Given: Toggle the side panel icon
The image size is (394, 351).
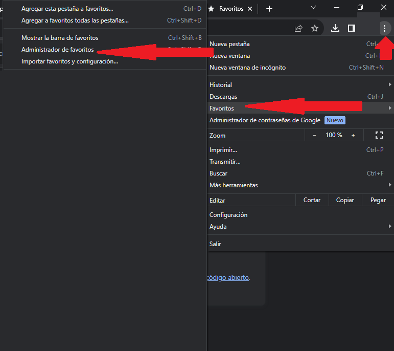Looking at the screenshot, I should [351, 28].
